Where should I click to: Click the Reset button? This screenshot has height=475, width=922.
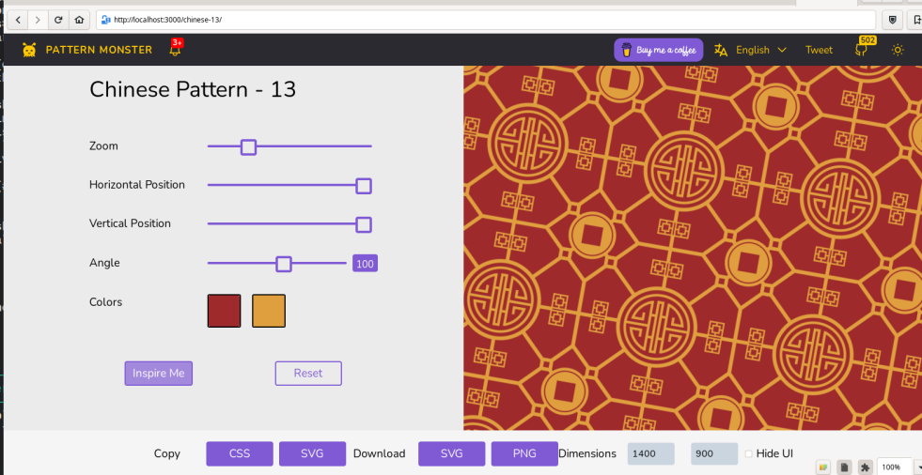tap(308, 374)
